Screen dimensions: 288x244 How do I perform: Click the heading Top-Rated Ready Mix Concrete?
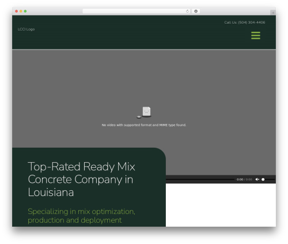click(82, 179)
